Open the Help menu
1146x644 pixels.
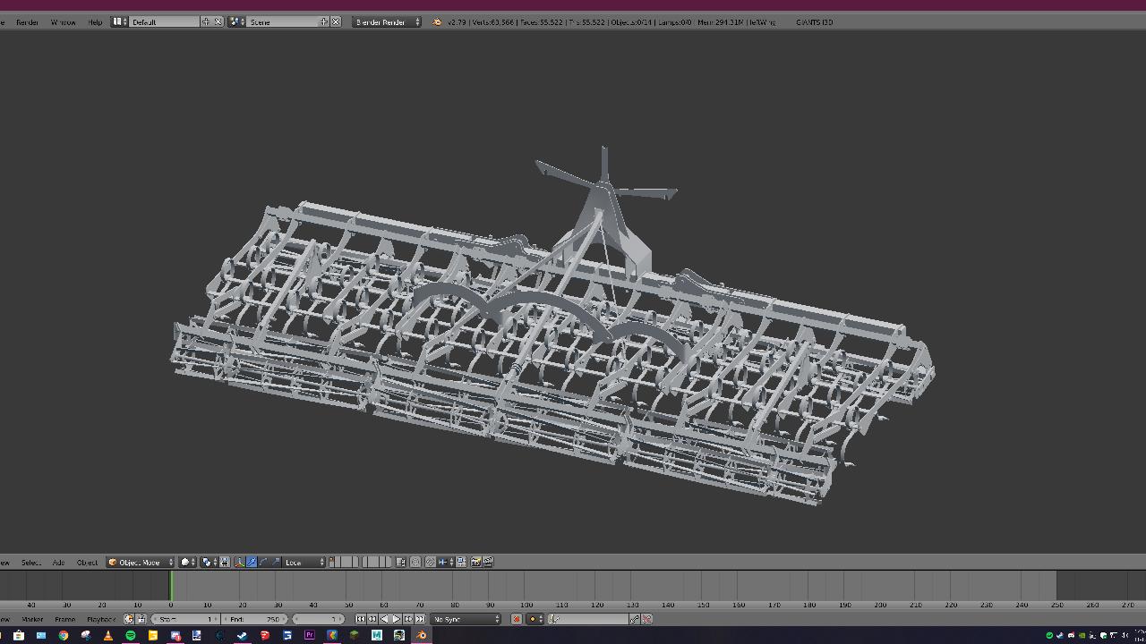point(94,21)
